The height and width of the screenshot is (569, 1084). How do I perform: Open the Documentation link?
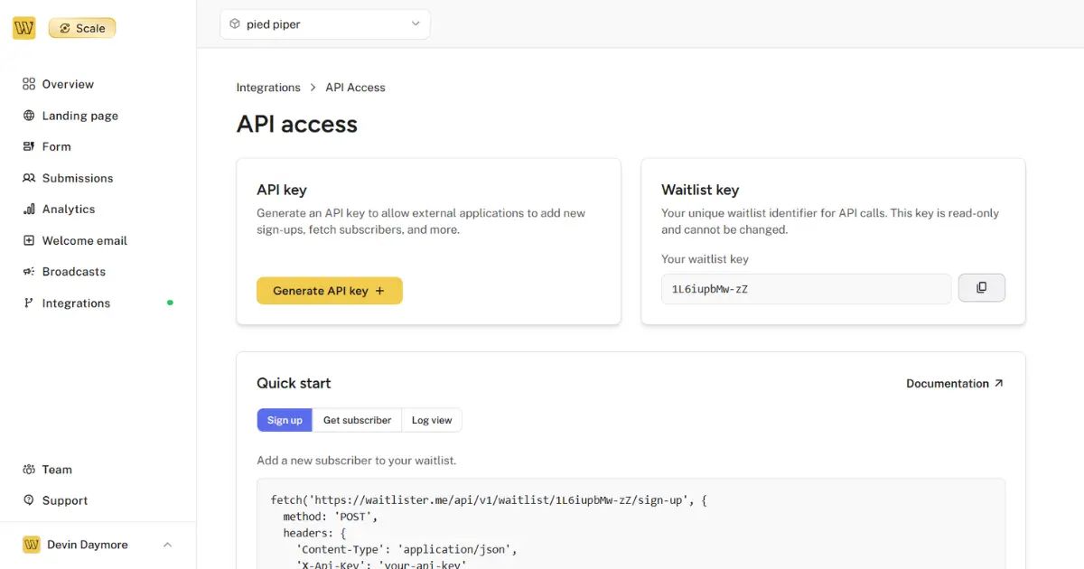(954, 383)
